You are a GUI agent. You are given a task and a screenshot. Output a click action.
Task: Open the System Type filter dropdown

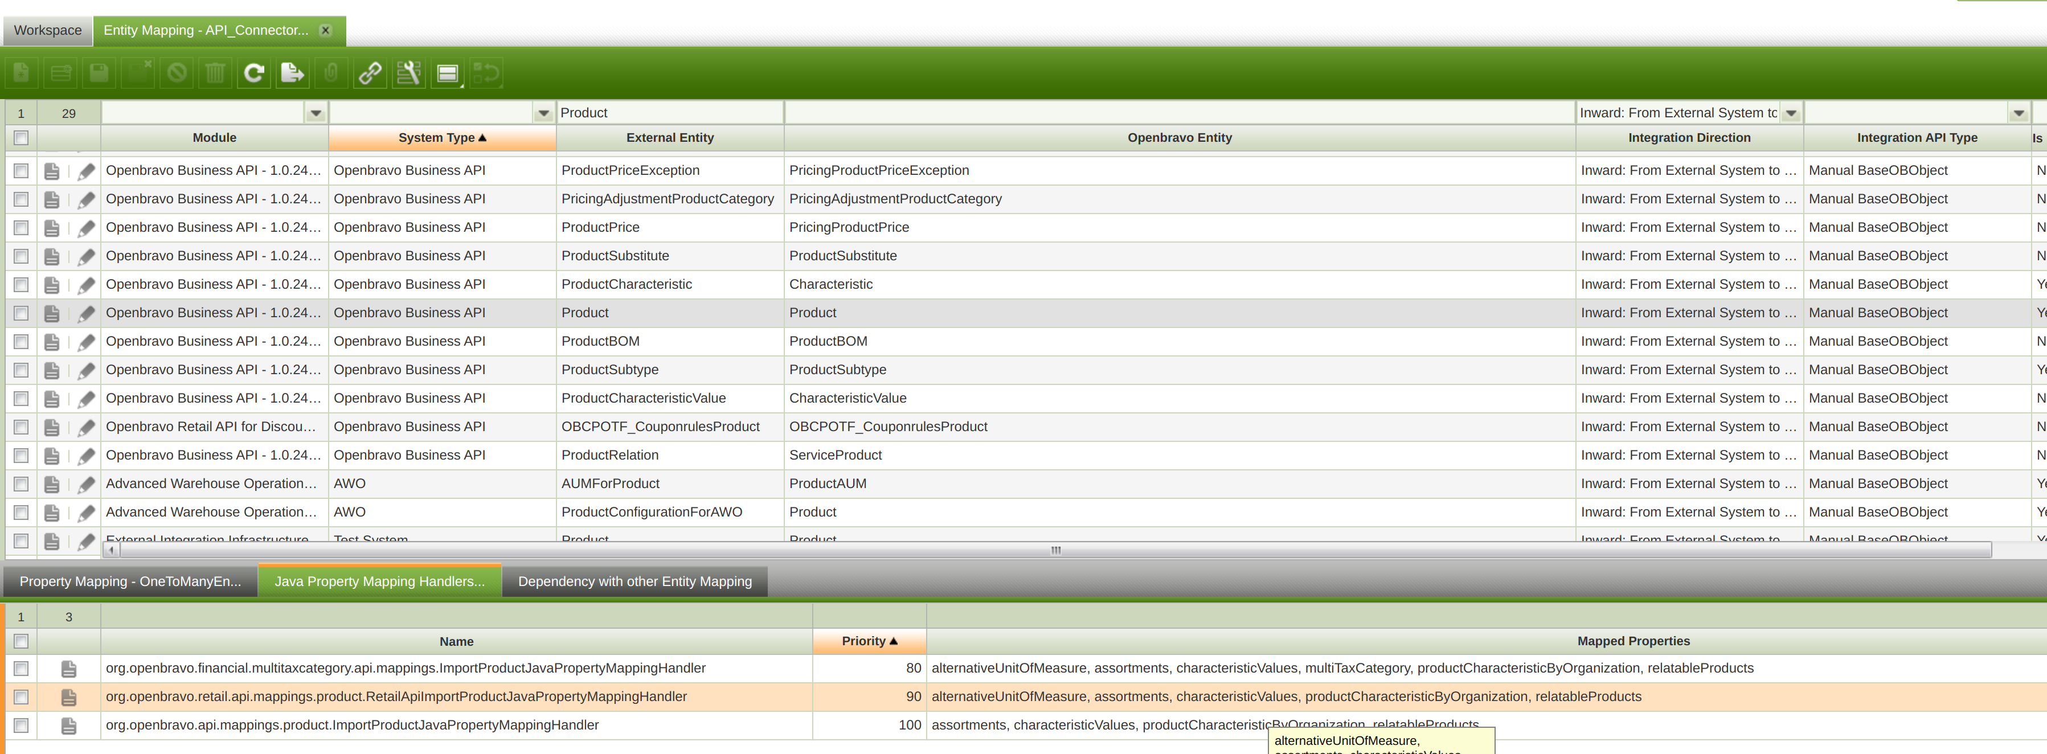tap(543, 113)
